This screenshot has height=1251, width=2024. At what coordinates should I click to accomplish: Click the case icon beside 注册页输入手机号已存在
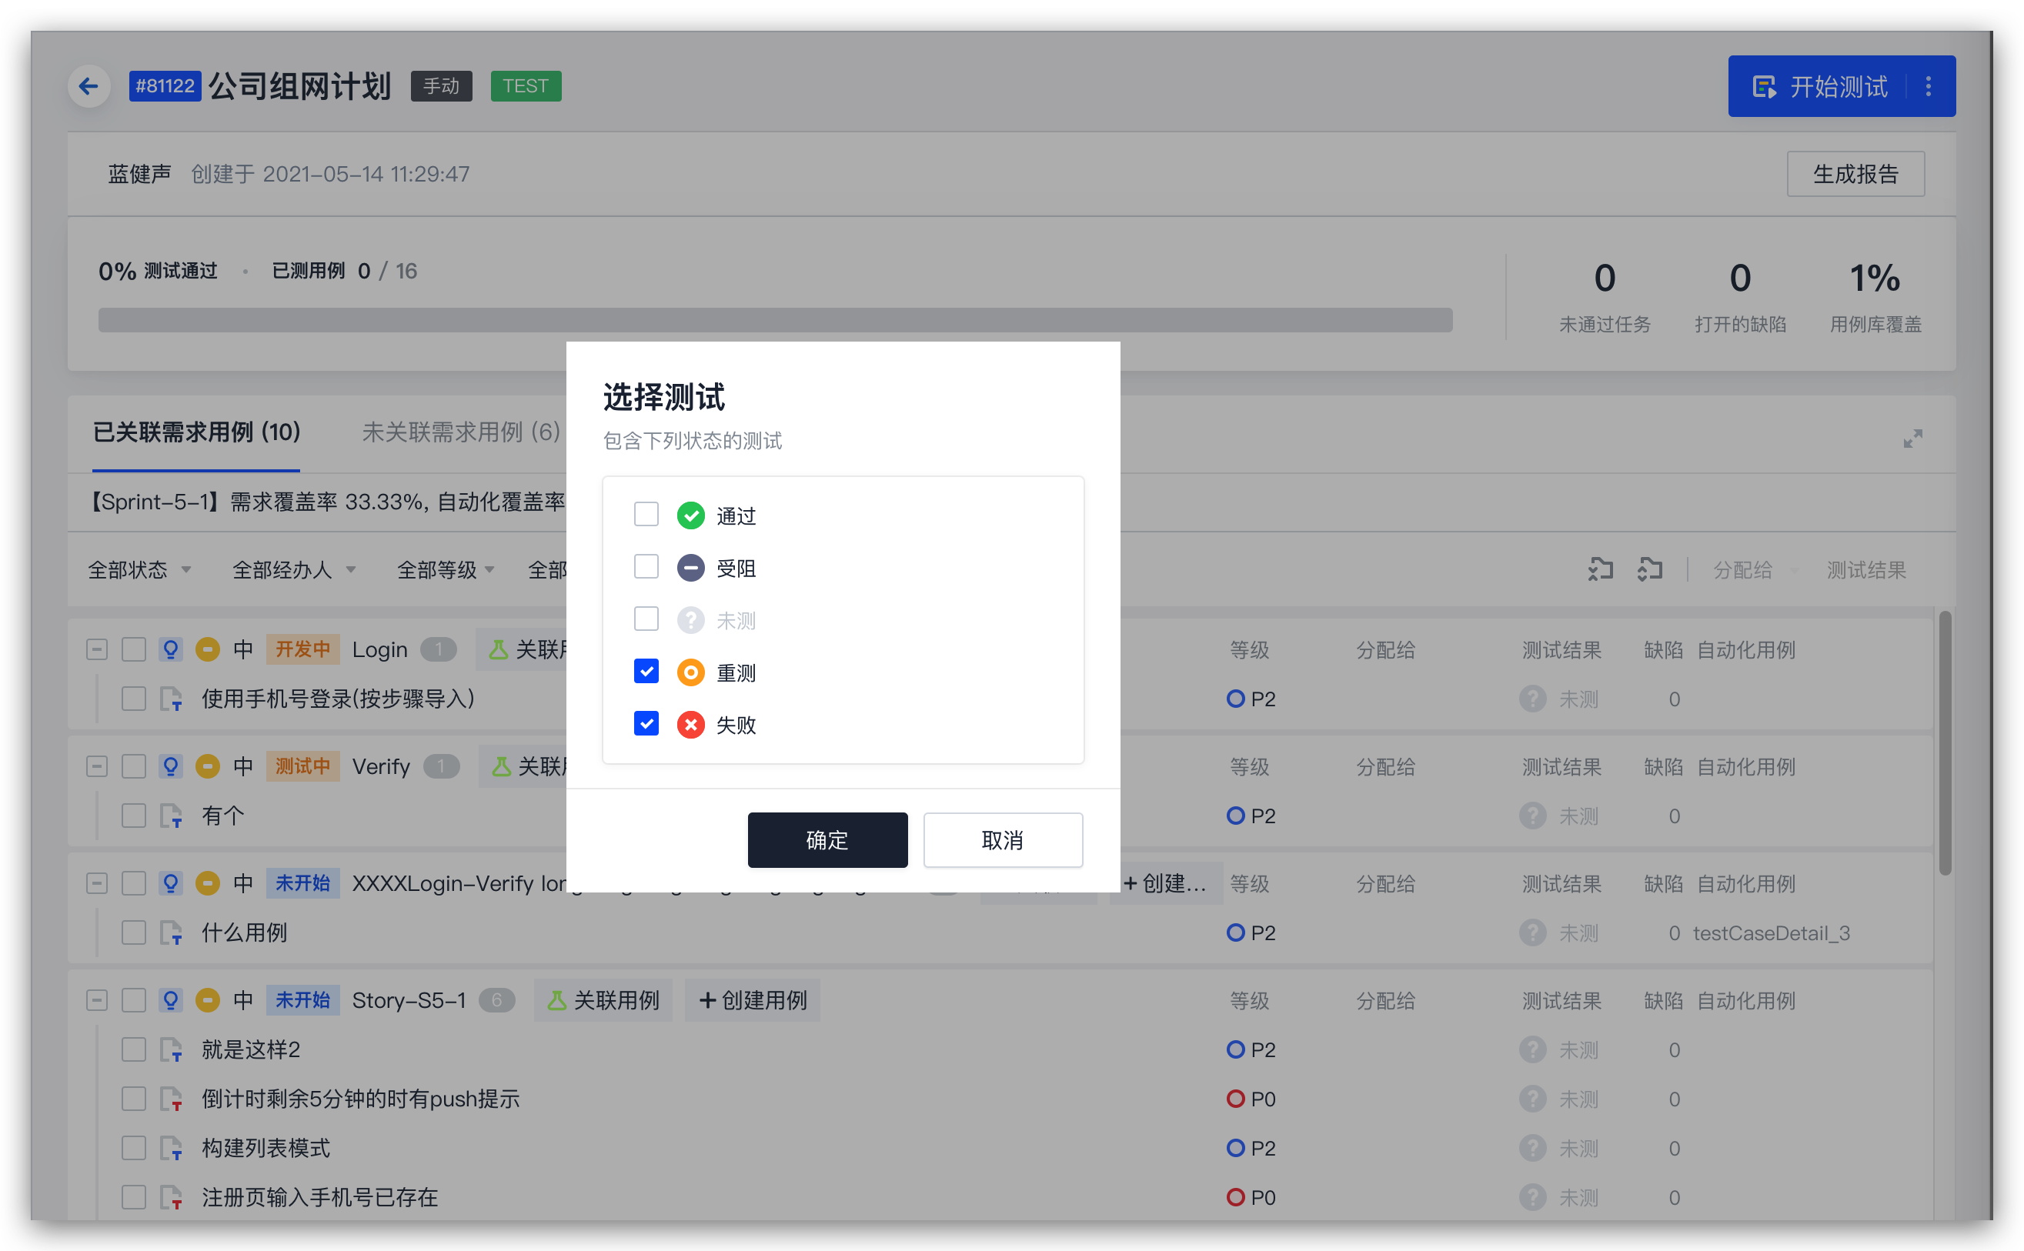(170, 1197)
